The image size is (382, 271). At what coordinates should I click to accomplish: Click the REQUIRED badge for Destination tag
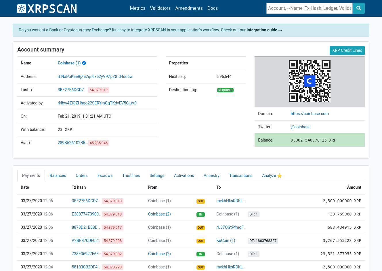click(225, 90)
